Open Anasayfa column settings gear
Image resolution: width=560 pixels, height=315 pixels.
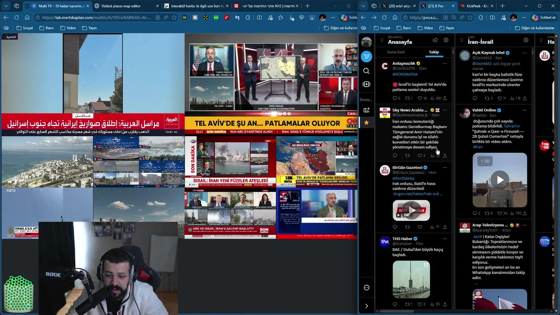click(446, 40)
